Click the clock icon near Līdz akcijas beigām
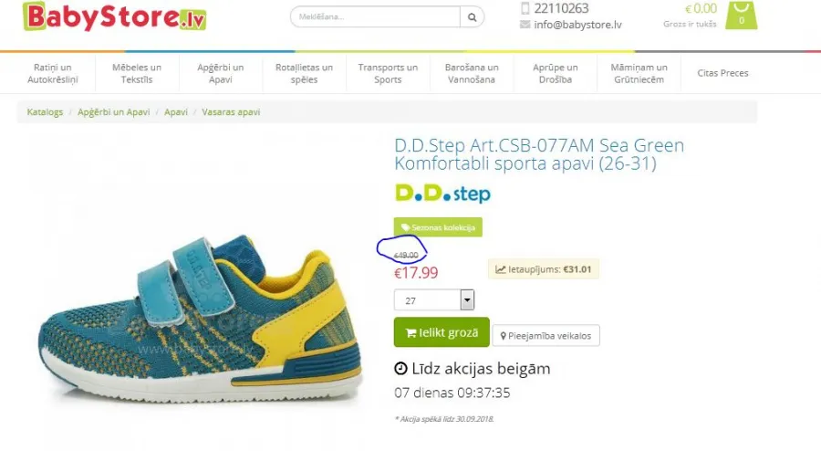Screen dimensions: 821x451 (400, 369)
